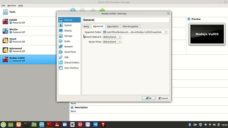Open the Machine menu
The image size is (228, 128).
12,6
